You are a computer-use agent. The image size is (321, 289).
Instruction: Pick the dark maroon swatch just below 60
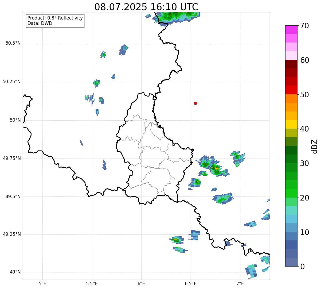point(291,64)
